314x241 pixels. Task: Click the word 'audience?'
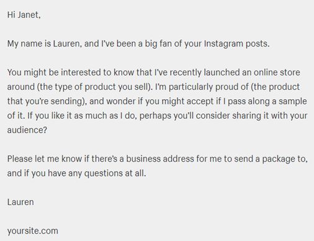click(x=27, y=130)
